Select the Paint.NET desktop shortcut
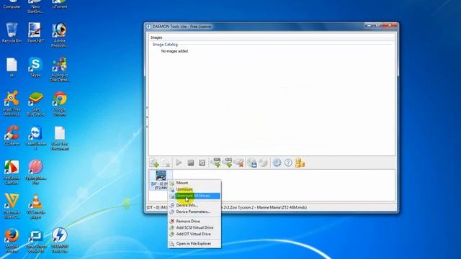This screenshot has width=461, height=259. click(35, 33)
